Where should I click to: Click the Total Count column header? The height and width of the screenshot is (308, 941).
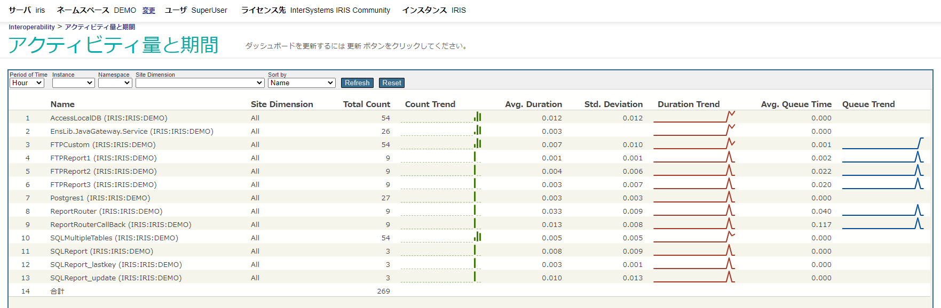tap(367, 104)
